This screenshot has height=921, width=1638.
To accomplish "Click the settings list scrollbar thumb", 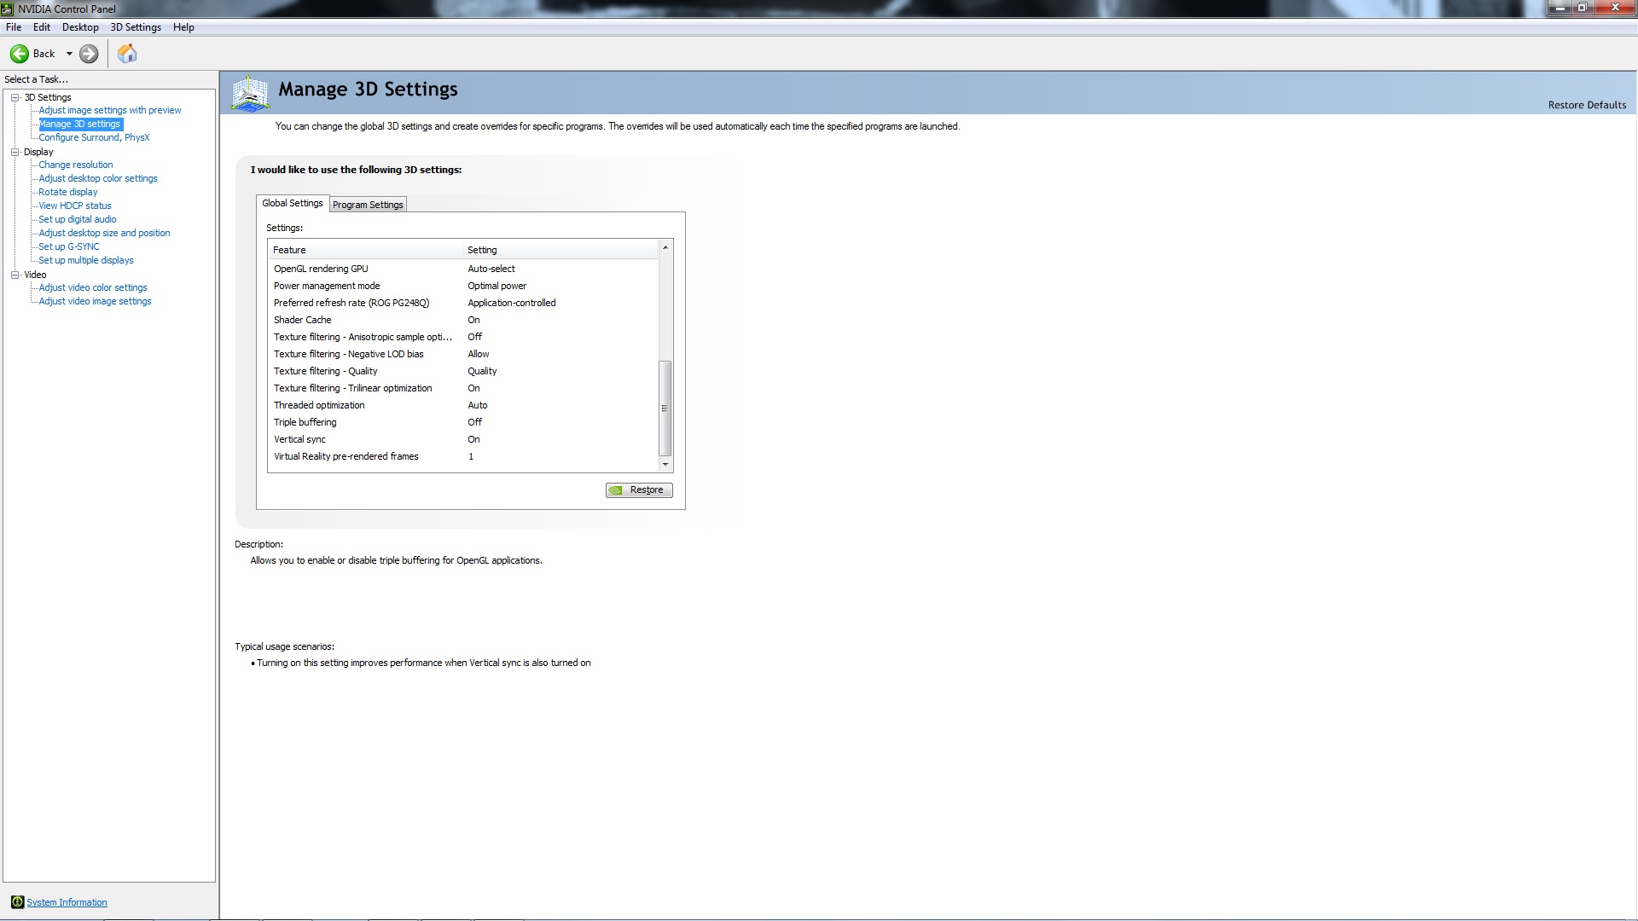I will point(665,408).
